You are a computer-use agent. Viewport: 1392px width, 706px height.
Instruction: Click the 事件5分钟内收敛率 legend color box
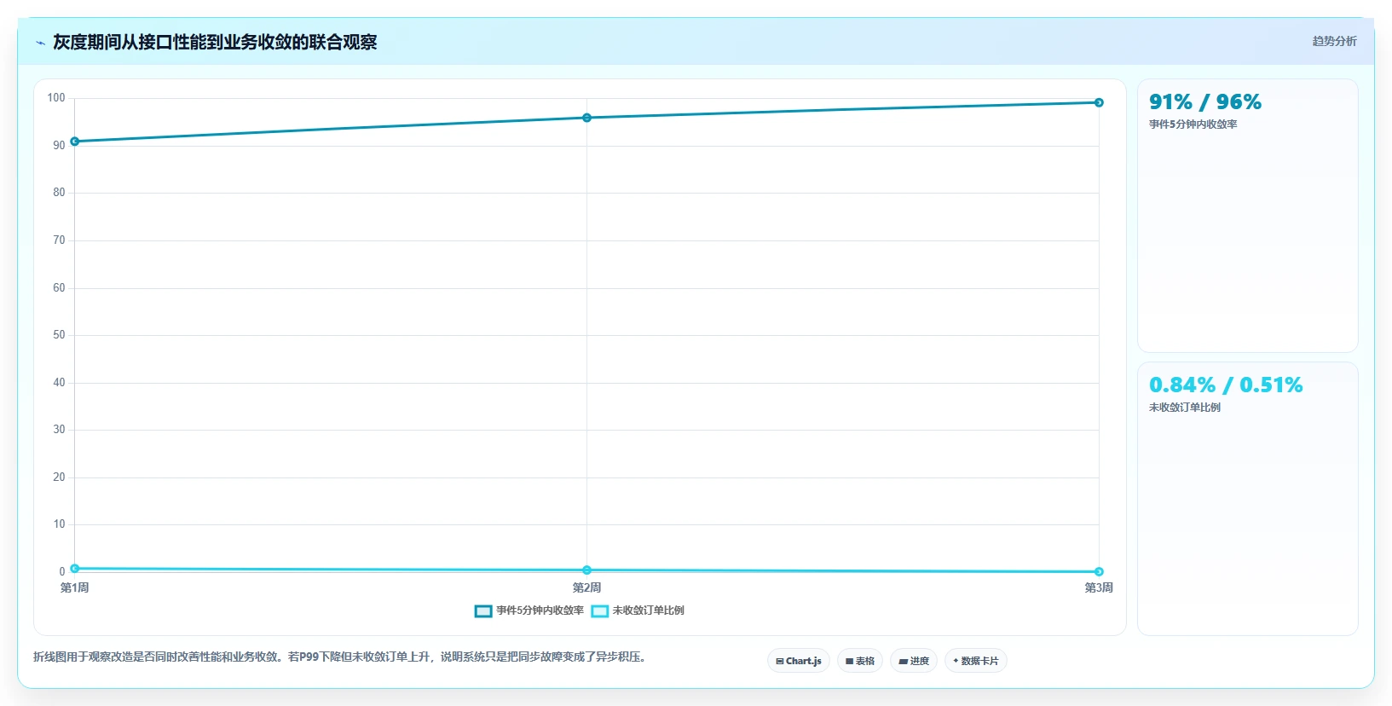tap(483, 611)
